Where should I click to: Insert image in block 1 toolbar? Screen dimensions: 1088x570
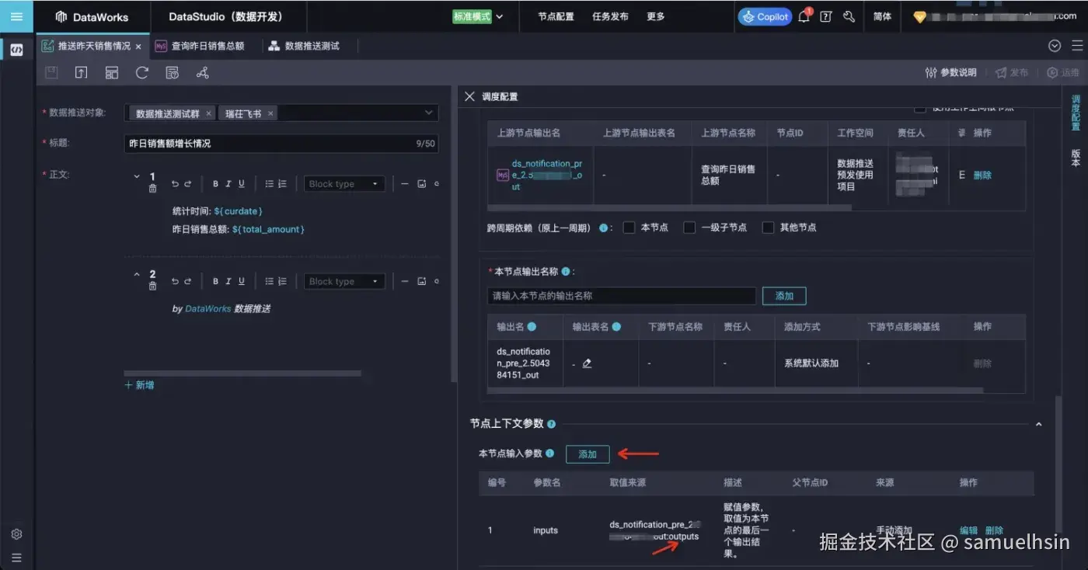(422, 184)
